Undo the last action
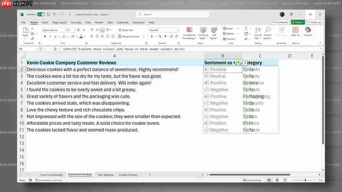 click(54, 14)
